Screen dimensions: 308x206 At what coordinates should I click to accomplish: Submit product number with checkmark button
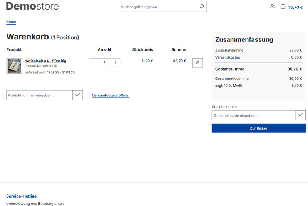[77, 95]
